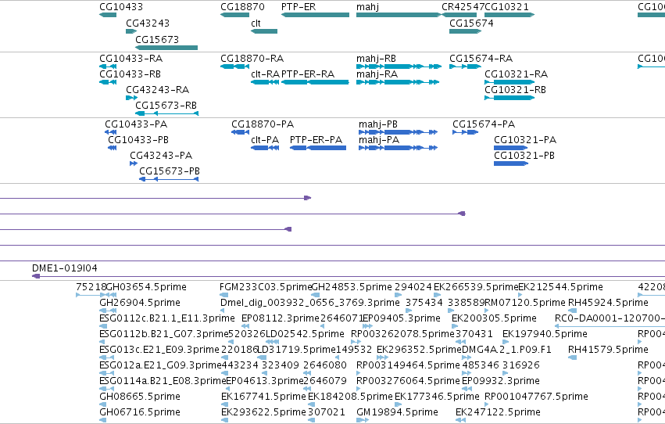Click the EK293622.5prime EST
The width and height of the screenshot is (665, 424).
pos(225,420)
